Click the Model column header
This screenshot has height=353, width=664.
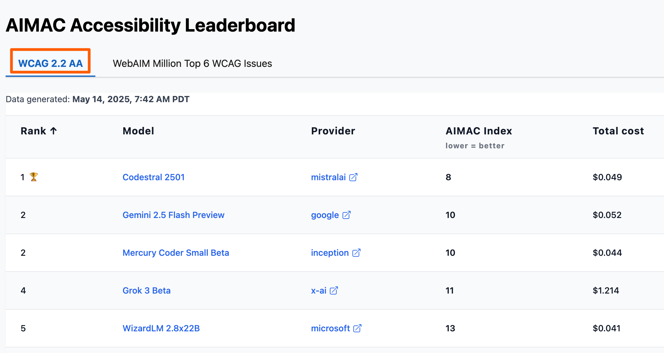tap(138, 131)
